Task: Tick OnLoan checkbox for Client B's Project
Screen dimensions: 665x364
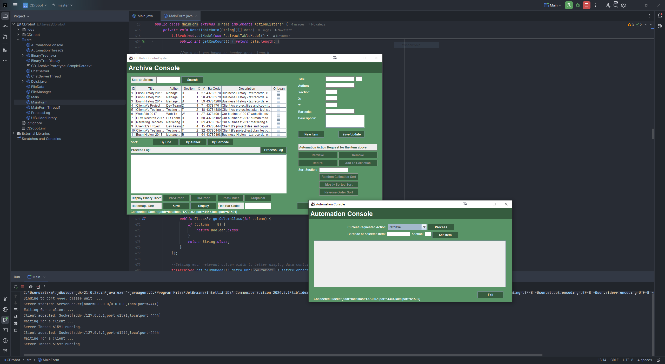Action: [x=278, y=126]
